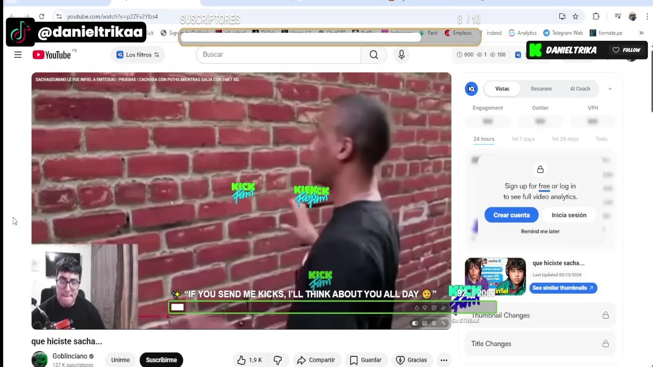Click the Crear cuenta button
653x367 pixels.
coord(512,215)
